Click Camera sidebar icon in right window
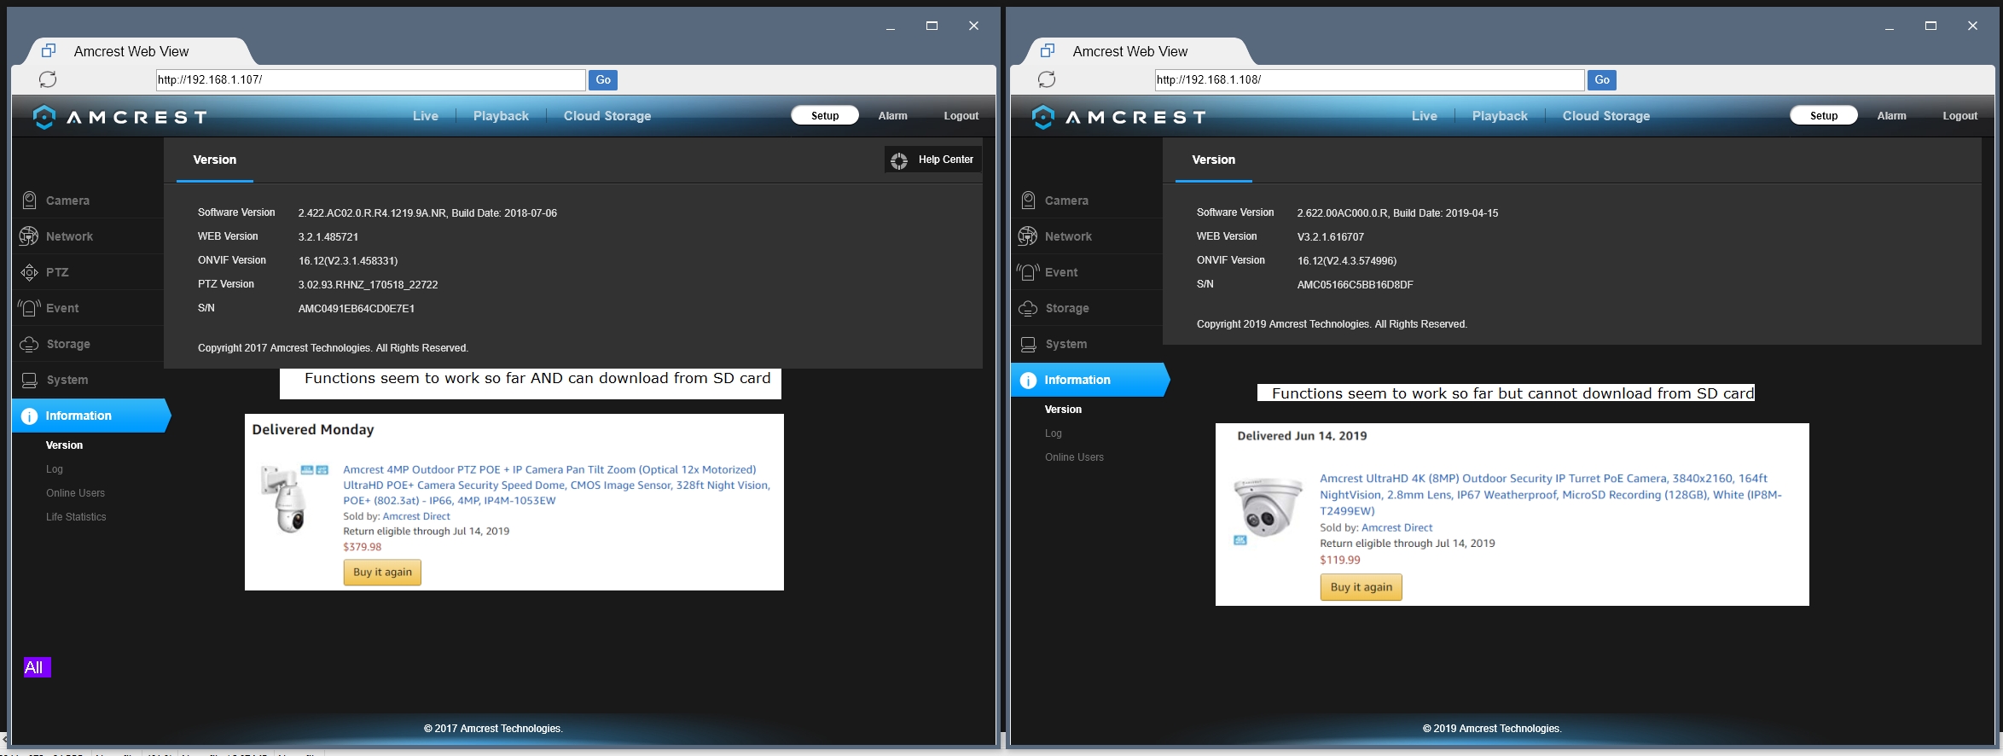2003x756 pixels. click(x=1028, y=201)
